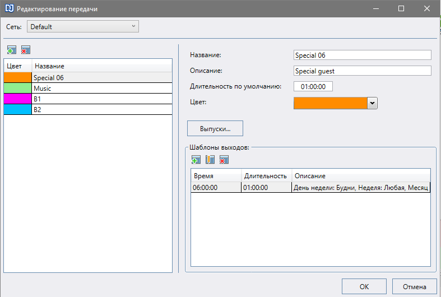Select the Special 06 programme row

tap(88, 77)
